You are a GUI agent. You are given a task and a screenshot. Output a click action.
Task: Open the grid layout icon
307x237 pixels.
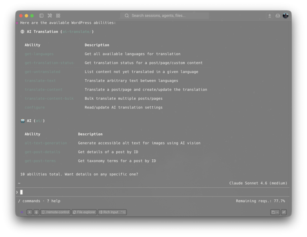[x=58, y=16]
